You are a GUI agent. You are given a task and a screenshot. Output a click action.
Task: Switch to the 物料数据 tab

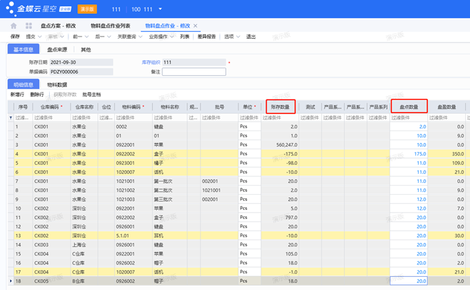57,84
